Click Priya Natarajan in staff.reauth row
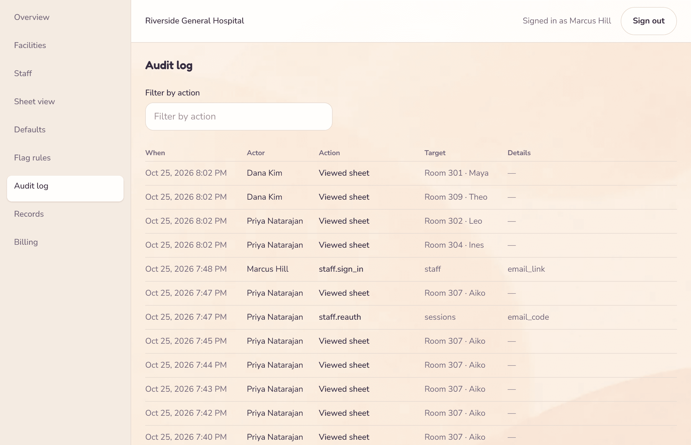This screenshot has width=691, height=445. tap(275, 317)
